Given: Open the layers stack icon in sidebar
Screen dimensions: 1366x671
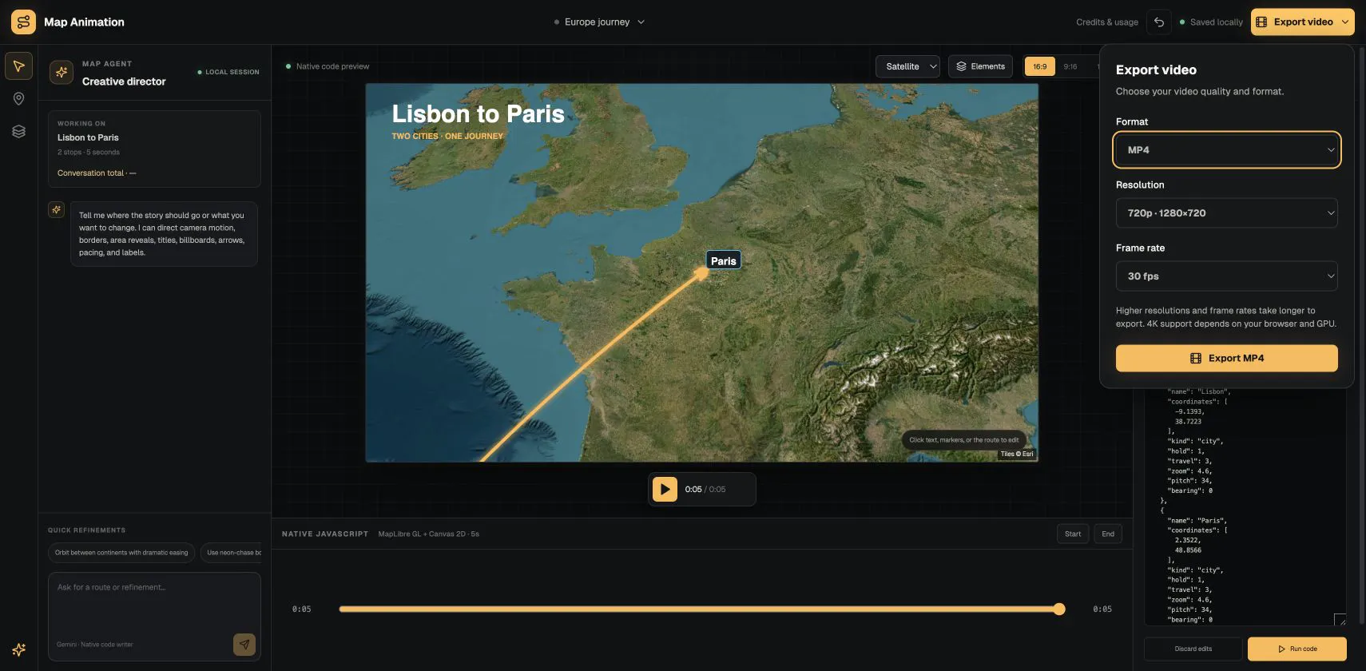Looking at the screenshot, I should coord(18,132).
